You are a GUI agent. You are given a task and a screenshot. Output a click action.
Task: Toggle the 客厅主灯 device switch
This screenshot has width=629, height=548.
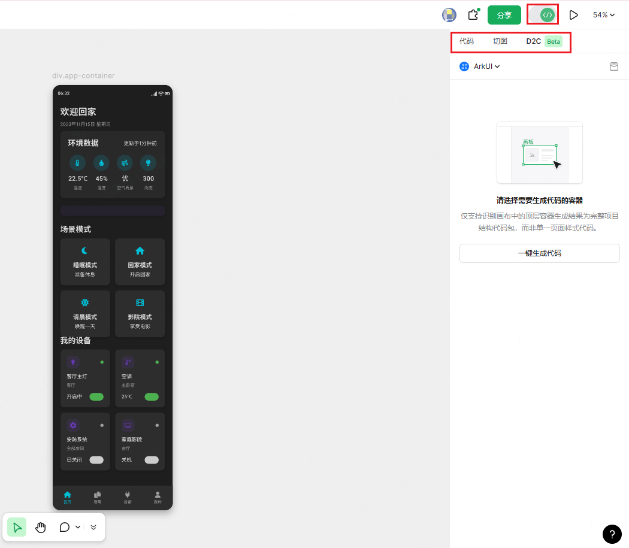point(96,396)
